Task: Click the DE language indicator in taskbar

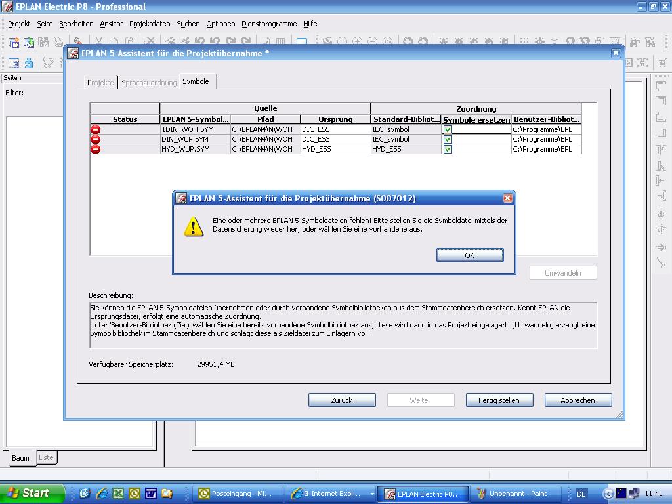Action: point(581,493)
